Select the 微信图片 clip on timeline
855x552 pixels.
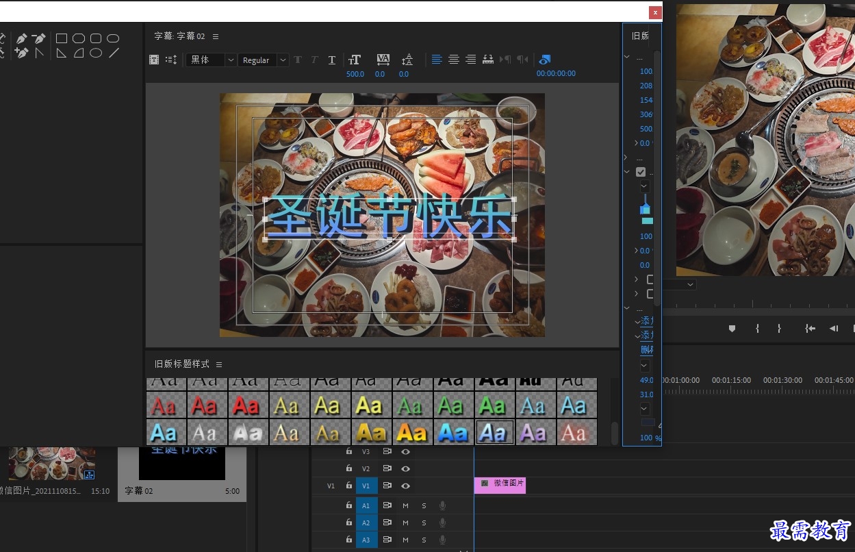(500, 485)
